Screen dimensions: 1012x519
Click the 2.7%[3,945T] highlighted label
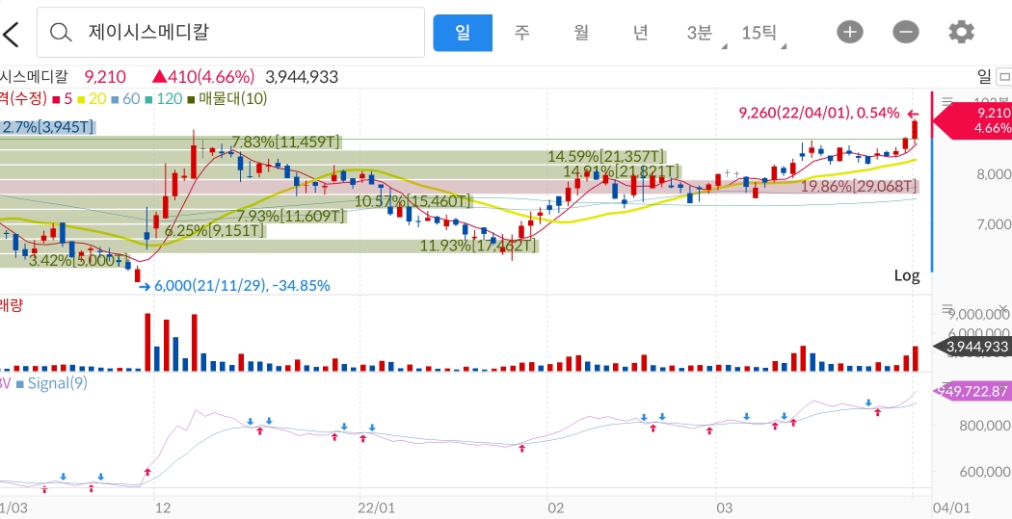(x=48, y=126)
